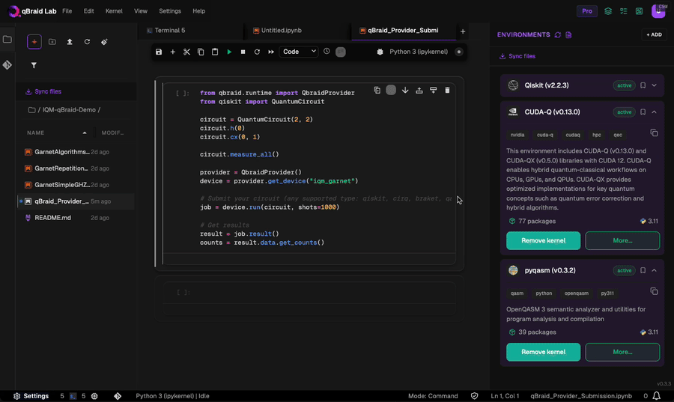Click the IQM-qBraid-Demo breadcrumb folder

click(x=69, y=110)
